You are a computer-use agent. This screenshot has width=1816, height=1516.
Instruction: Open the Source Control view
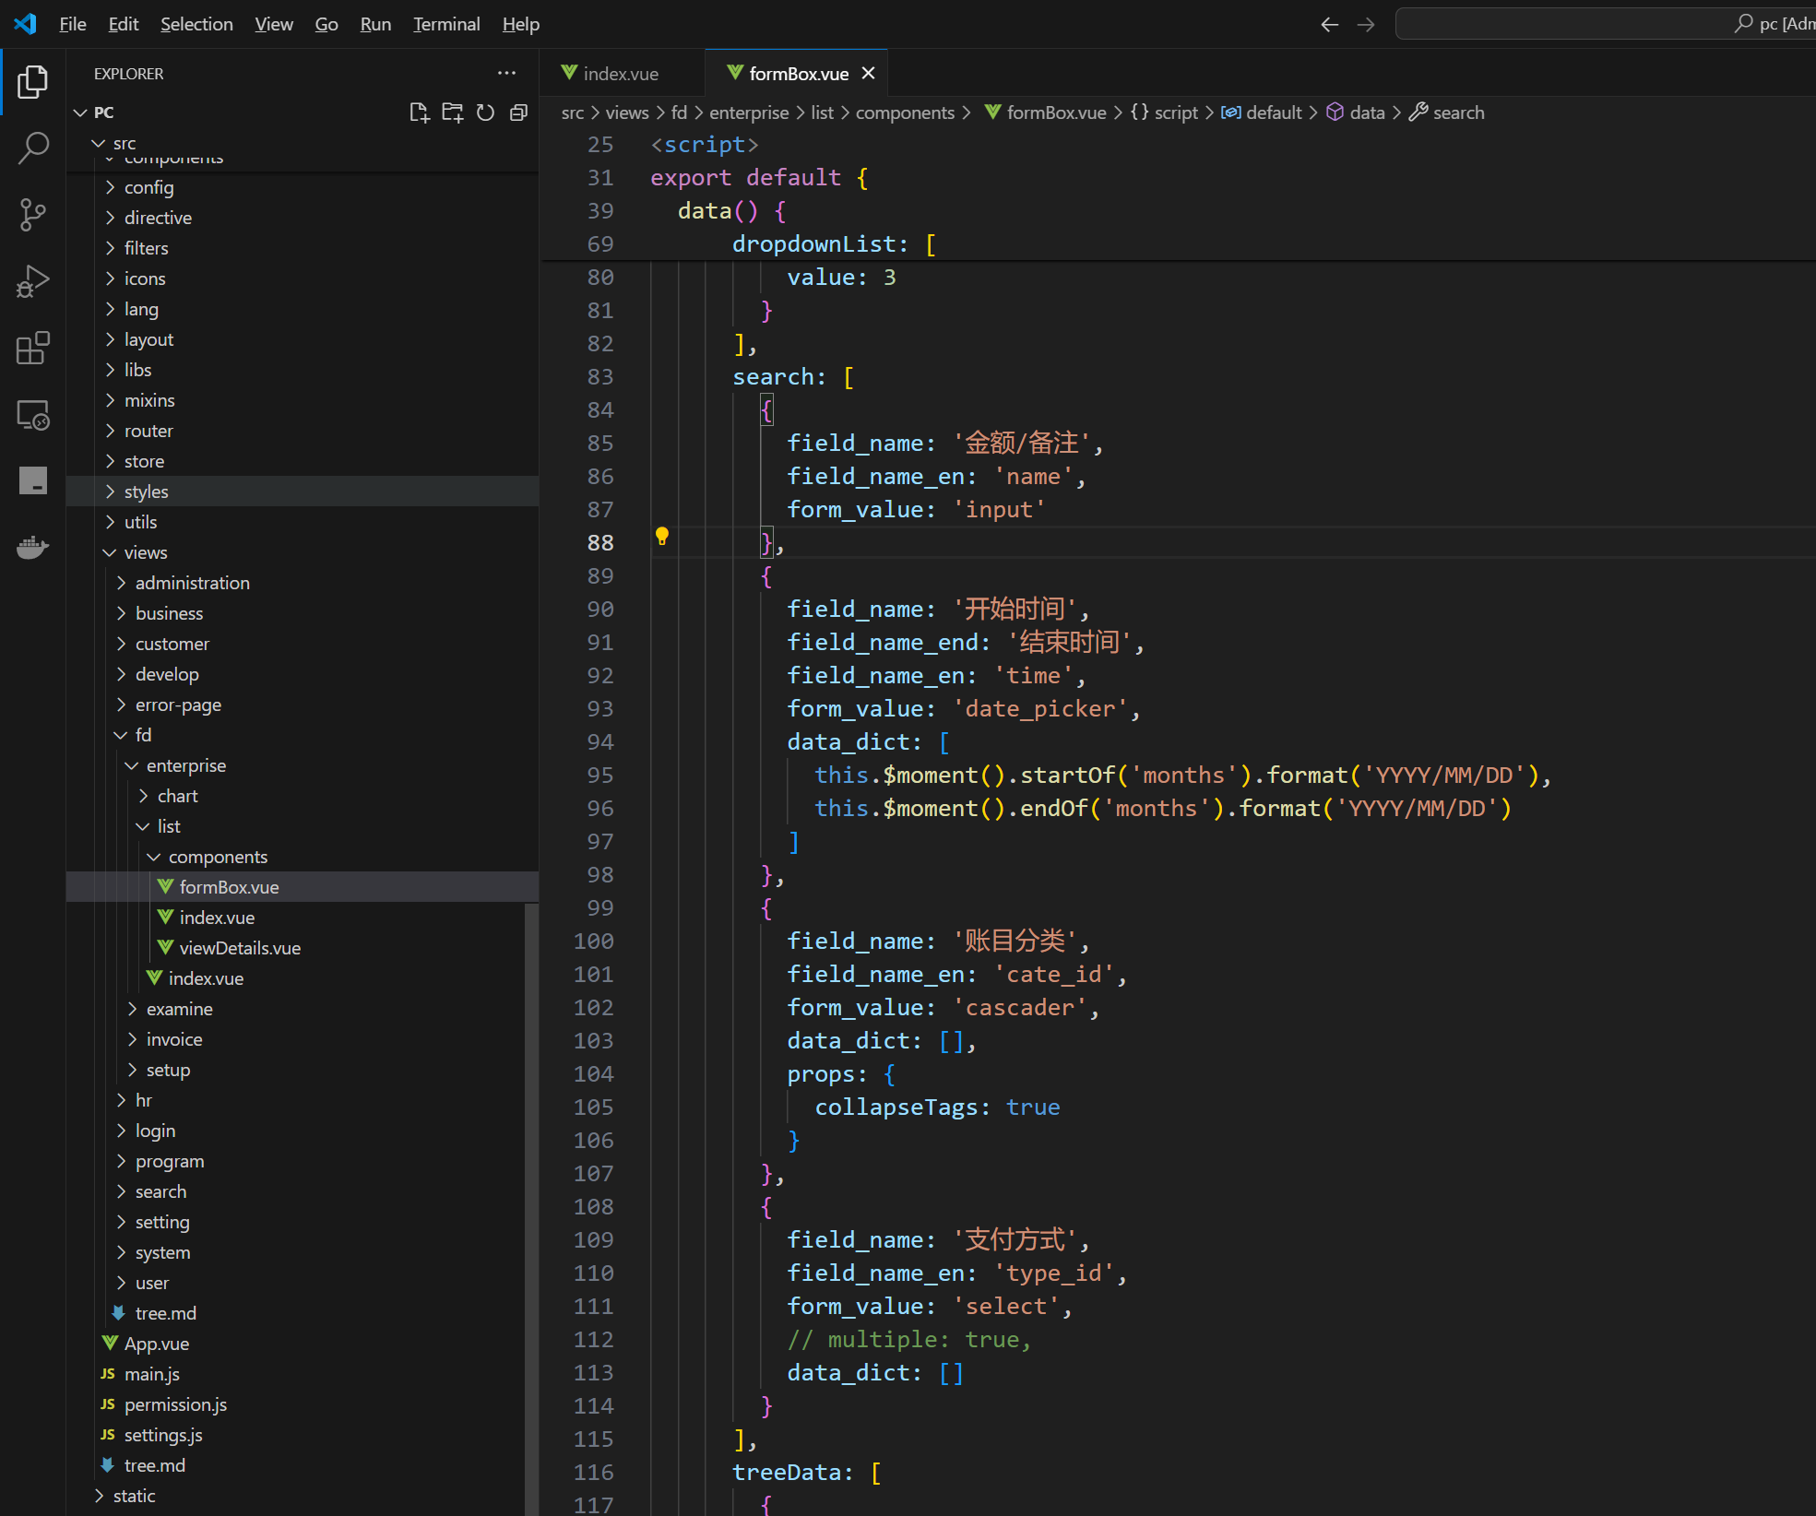pyautogui.click(x=32, y=215)
